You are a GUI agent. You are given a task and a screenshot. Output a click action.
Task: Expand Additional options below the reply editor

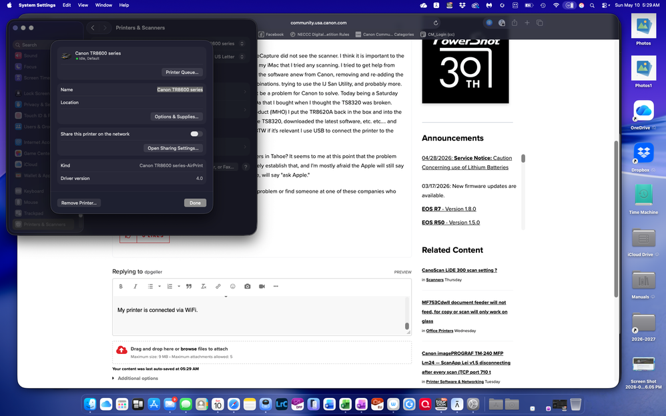click(x=135, y=378)
